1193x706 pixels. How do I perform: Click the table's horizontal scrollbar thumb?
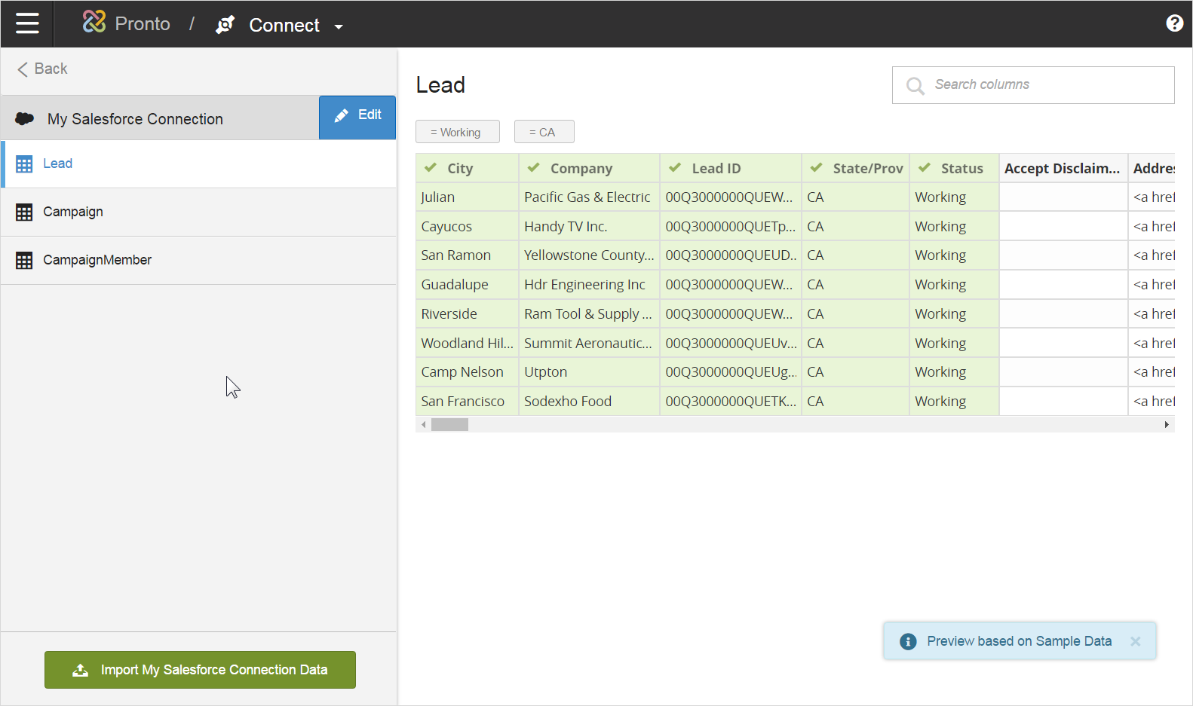(449, 425)
